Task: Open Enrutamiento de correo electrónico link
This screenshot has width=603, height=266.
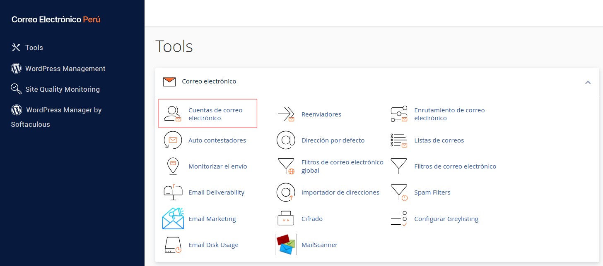Action: tap(449, 114)
